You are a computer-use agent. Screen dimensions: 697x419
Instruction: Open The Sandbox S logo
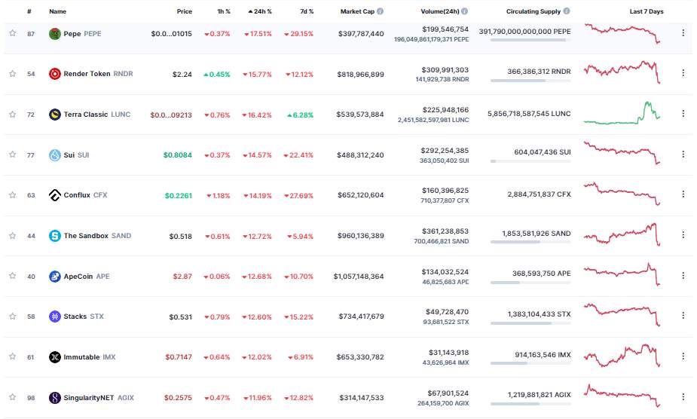point(55,236)
